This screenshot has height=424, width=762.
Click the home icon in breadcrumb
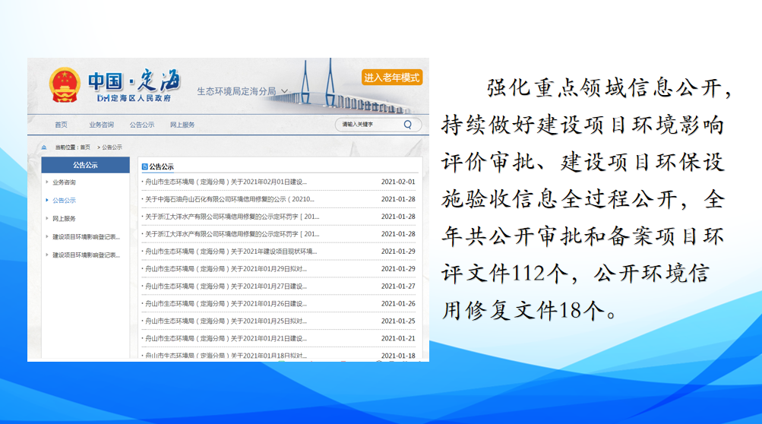[x=44, y=147]
